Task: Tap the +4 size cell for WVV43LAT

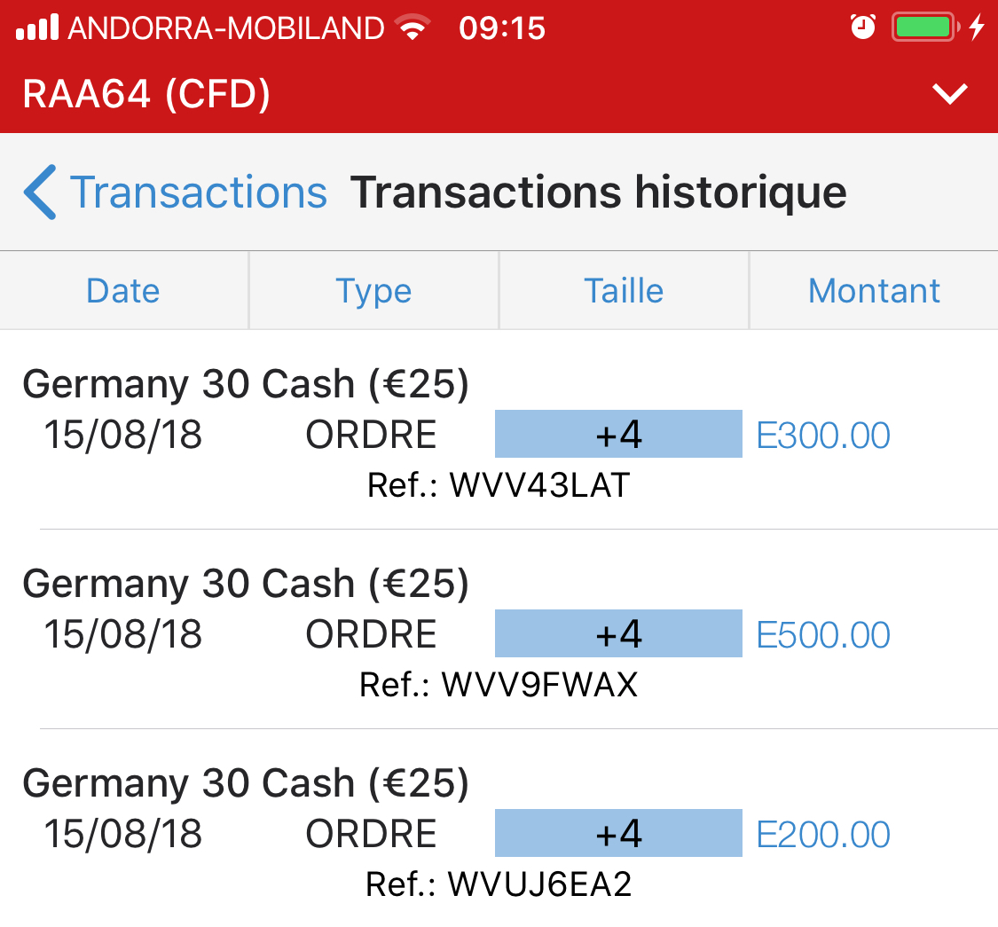Action: coord(618,435)
